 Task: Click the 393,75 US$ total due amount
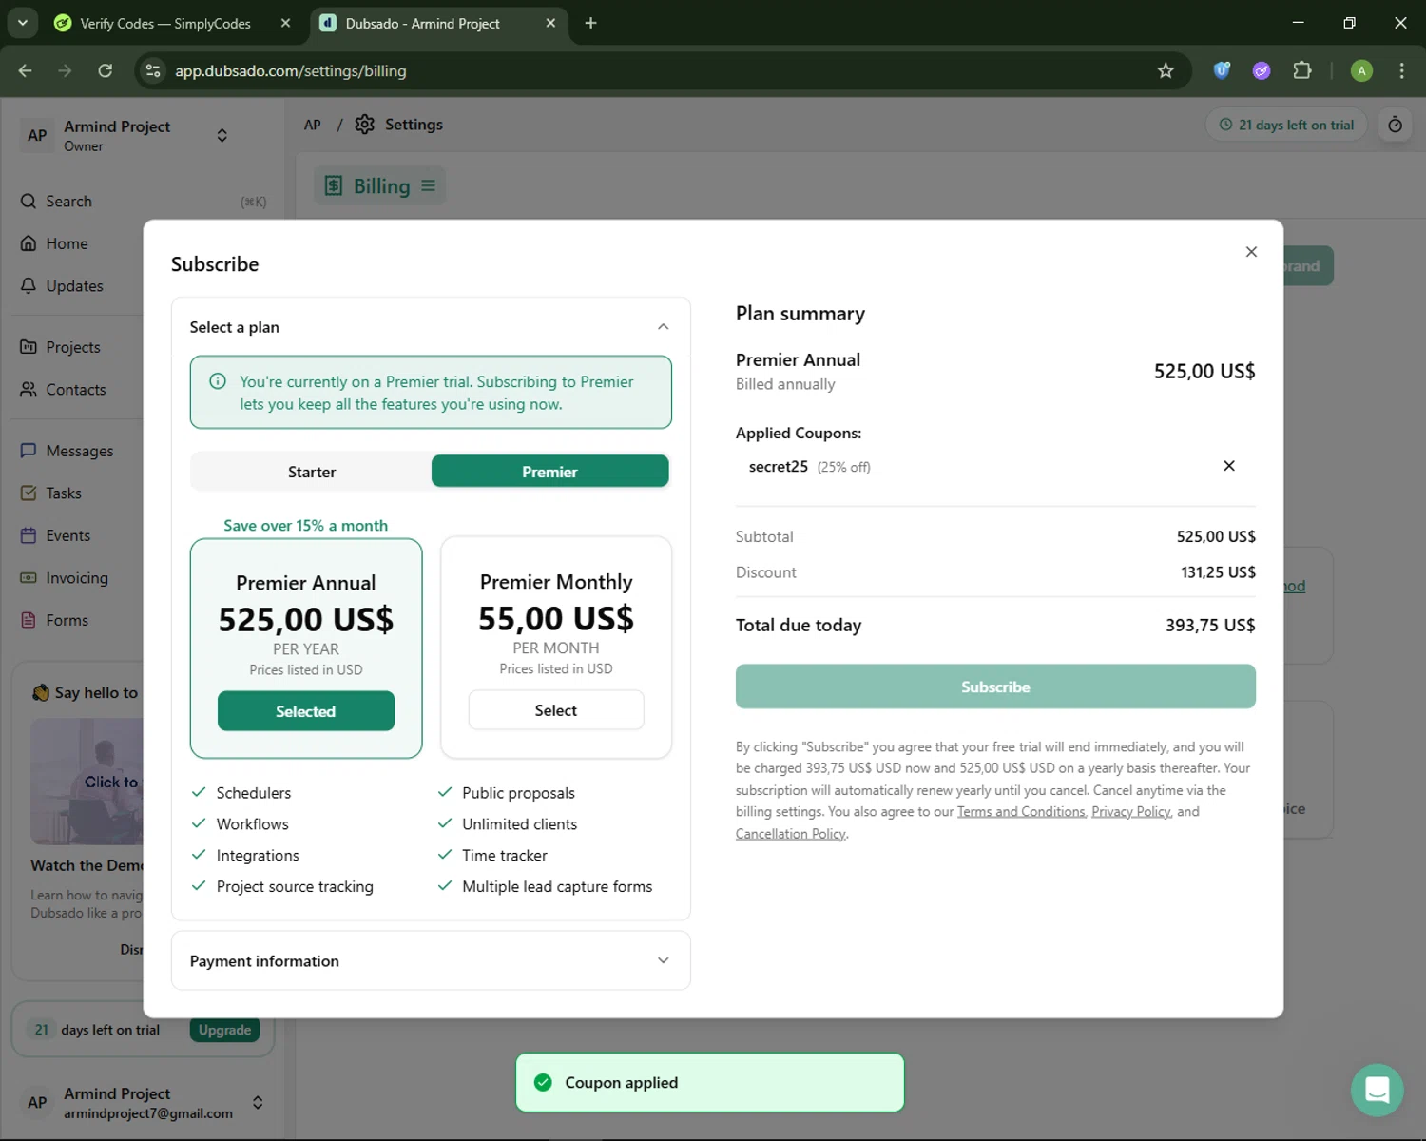[x=1210, y=626]
